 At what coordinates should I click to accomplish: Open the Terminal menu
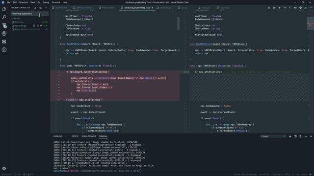pyautogui.click(x=56, y=2)
